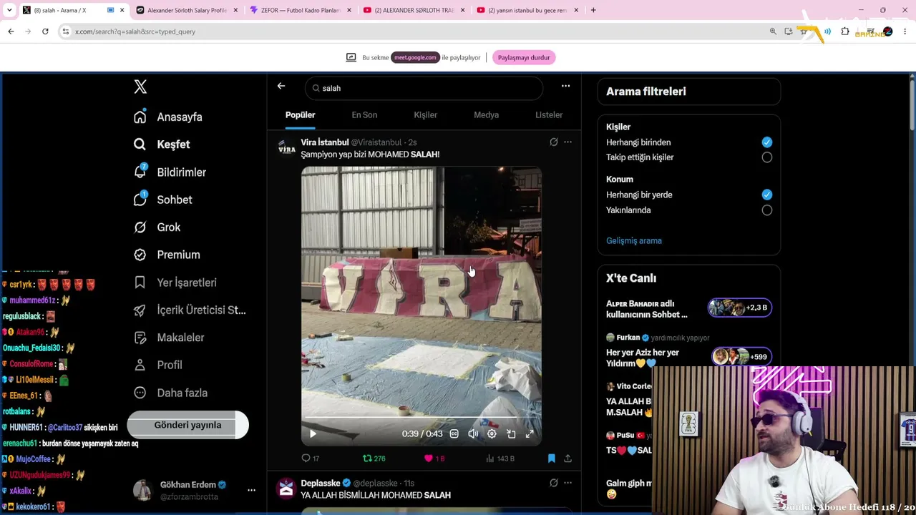Viewport: 916px width, 515px height.
Task: Share the Vira İstanbul post
Action: pos(567,458)
